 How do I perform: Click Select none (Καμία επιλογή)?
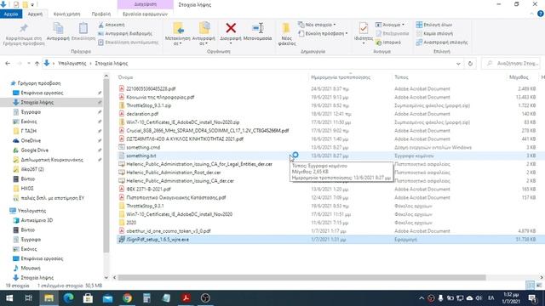point(434,34)
